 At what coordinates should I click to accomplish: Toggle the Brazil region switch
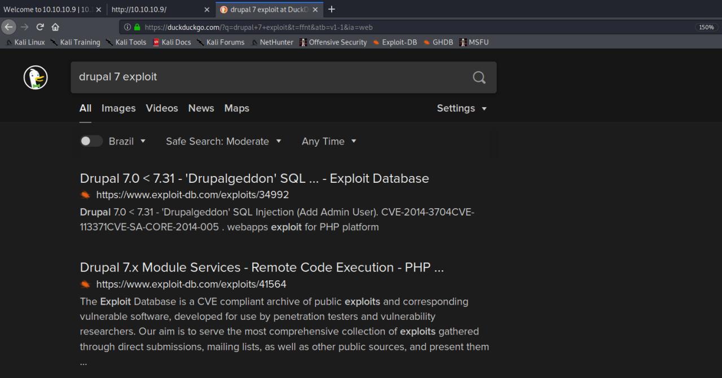point(91,141)
